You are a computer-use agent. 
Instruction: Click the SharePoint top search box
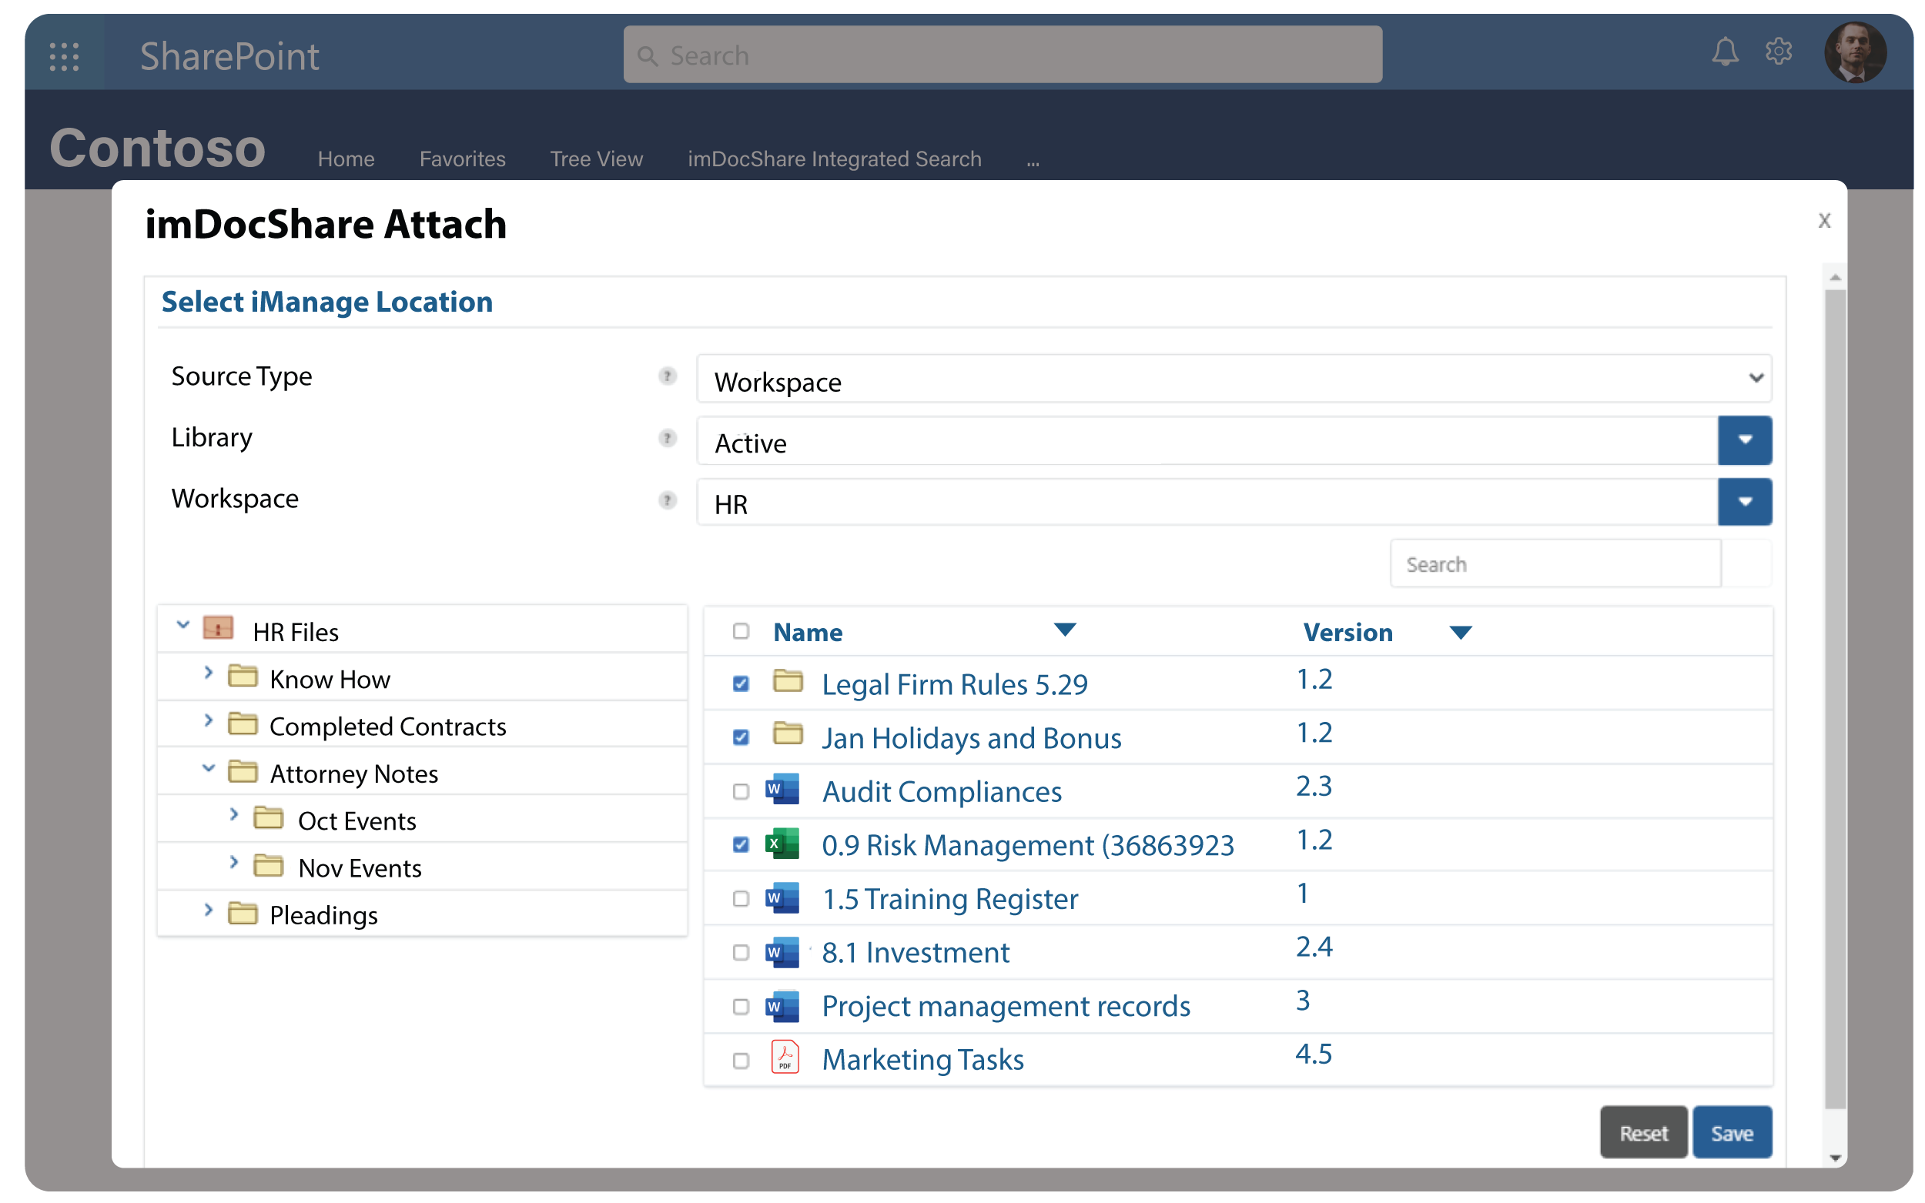click(1003, 55)
